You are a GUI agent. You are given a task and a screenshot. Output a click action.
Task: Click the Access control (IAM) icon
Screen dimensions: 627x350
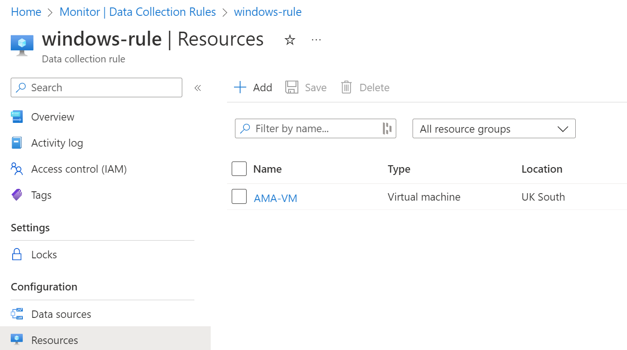point(17,169)
